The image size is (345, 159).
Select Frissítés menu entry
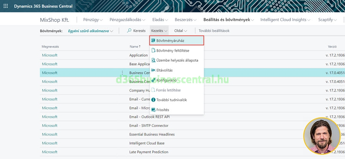click(177, 110)
